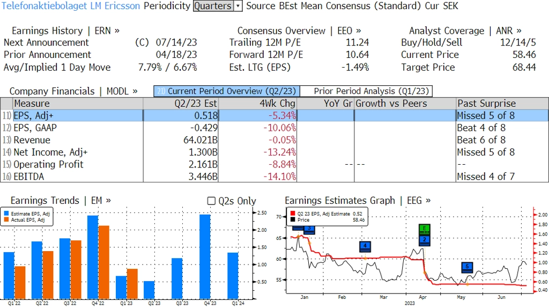Click the Q4'22 actual EPS orange bar
Screen dimensions: 549x308
[x=104, y=262]
